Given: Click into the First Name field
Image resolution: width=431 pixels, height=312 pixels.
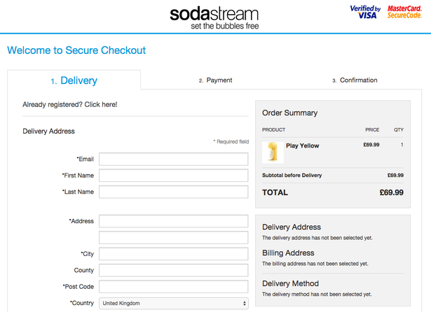Looking at the screenshot, I should [174, 176].
